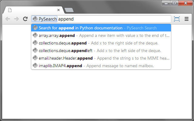Viewport: 194px width, 121px height.
Task: Click the Python icon next to imaplib.IMAP4.append
Action: (35, 65)
